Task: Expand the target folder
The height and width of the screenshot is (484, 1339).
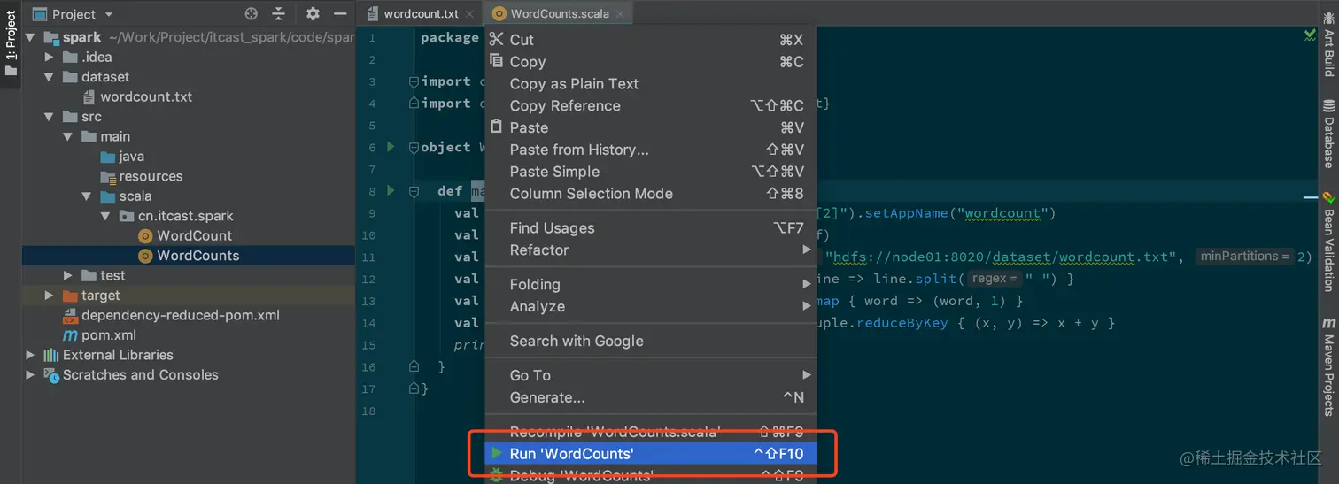Action: pos(50,296)
